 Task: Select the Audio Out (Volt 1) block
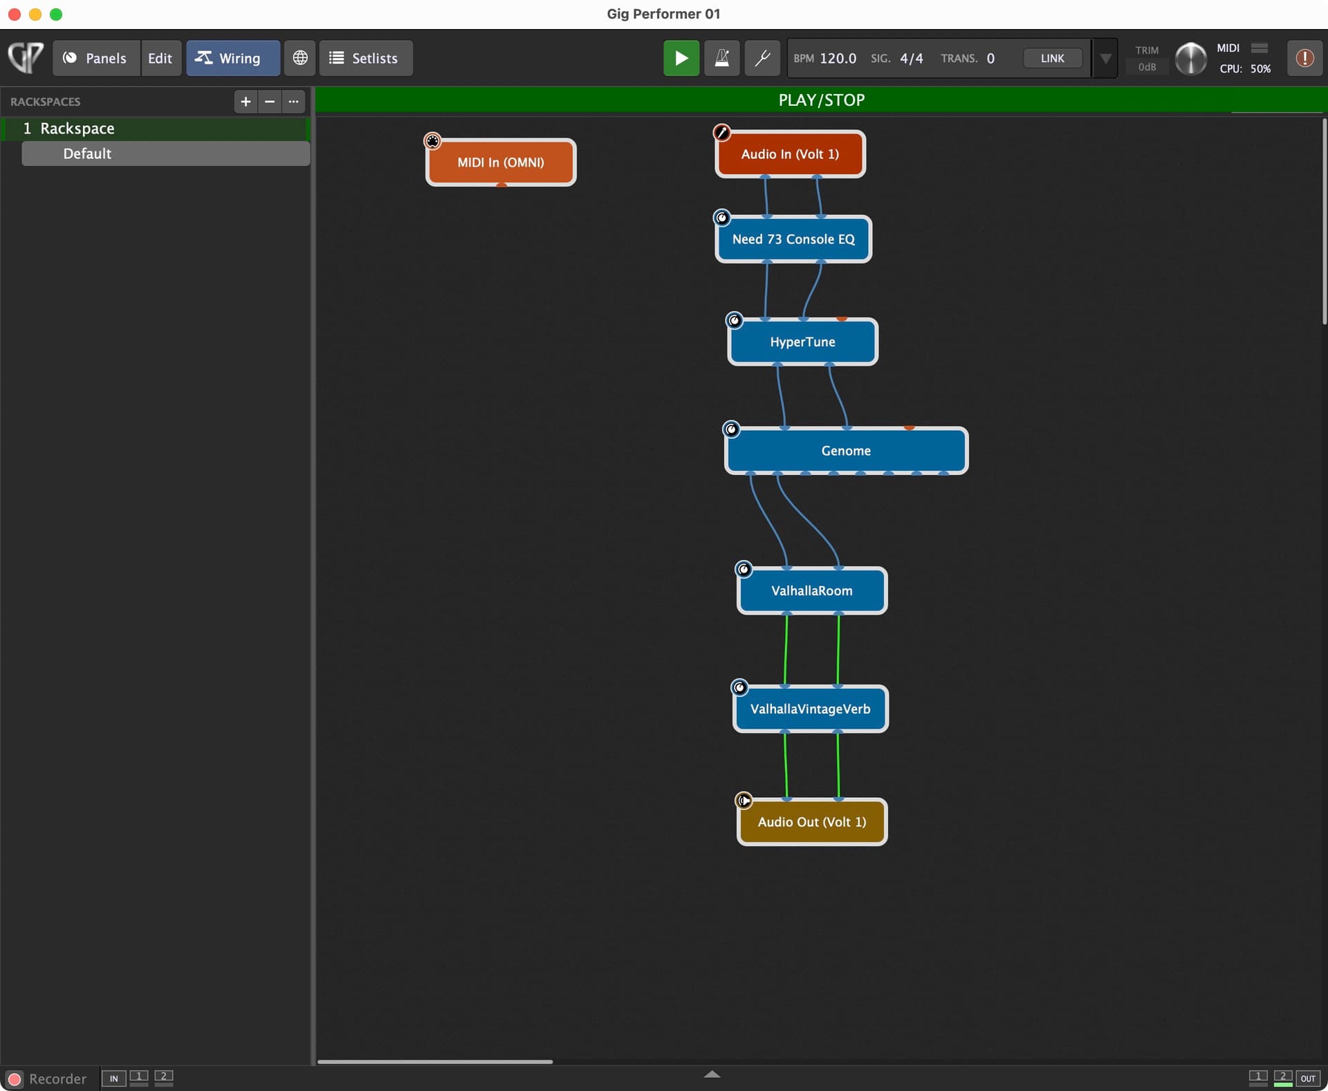pos(812,822)
